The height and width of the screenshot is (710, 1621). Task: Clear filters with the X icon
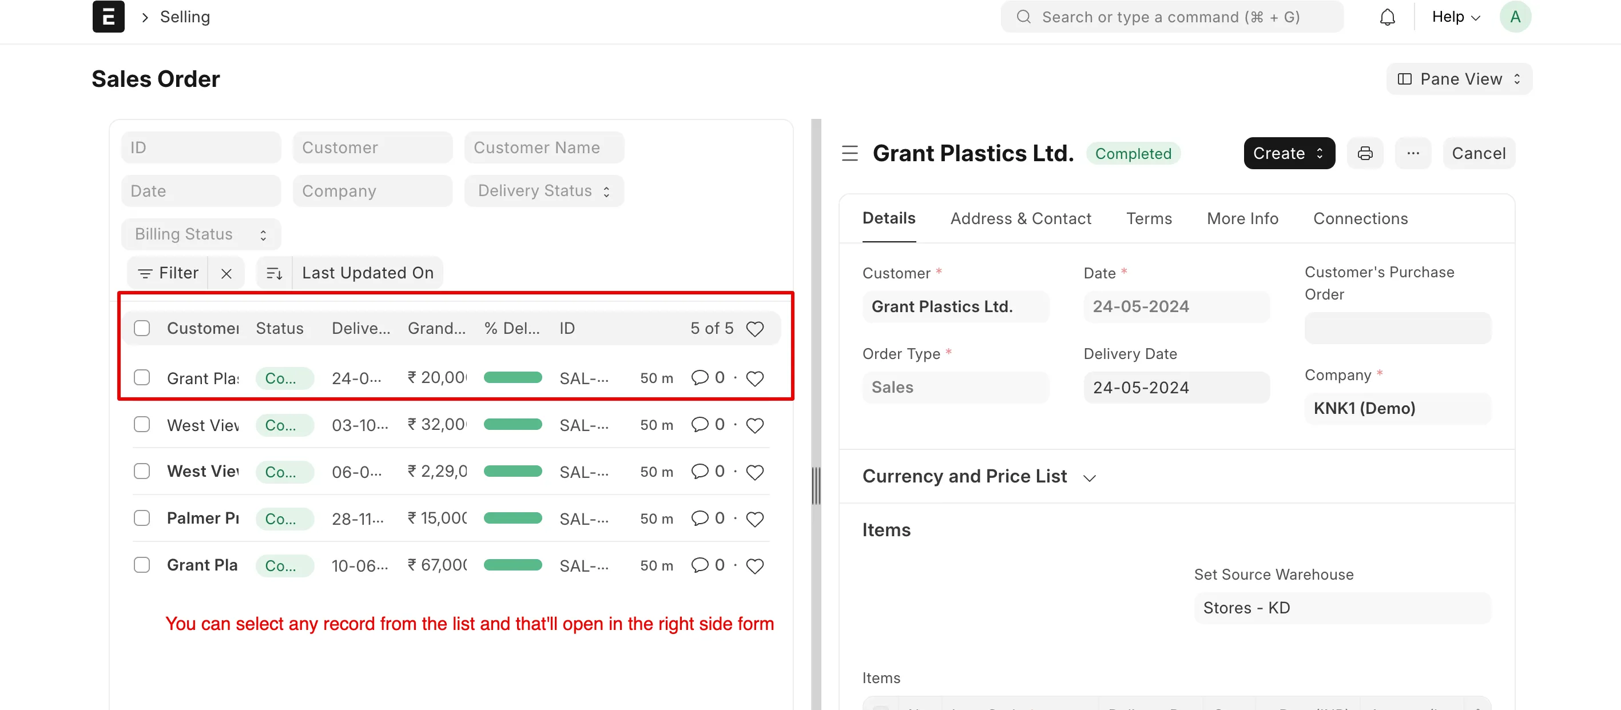coord(227,273)
